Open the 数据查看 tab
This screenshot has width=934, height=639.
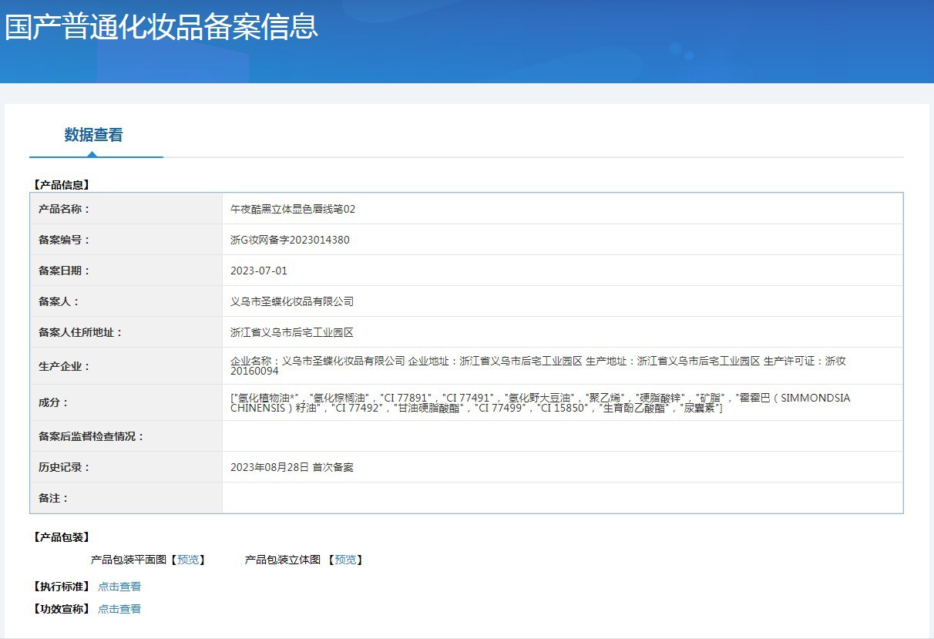(93, 135)
